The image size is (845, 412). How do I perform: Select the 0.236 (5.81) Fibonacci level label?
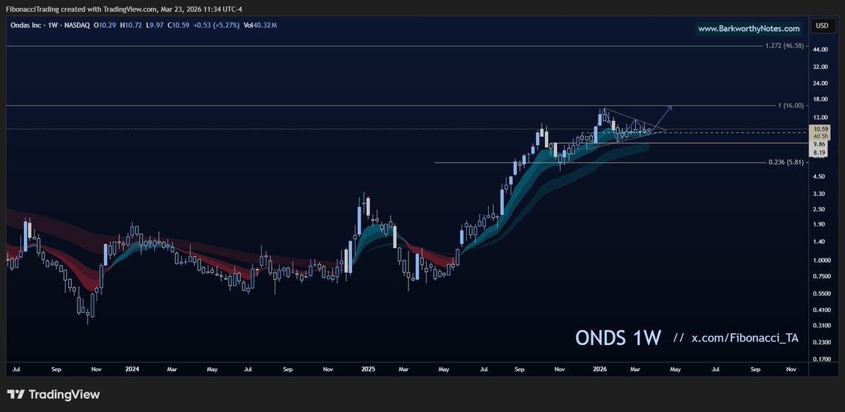click(785, 163)
